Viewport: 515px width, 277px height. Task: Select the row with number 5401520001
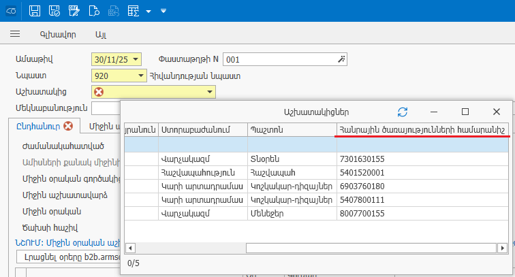point(316,173)
